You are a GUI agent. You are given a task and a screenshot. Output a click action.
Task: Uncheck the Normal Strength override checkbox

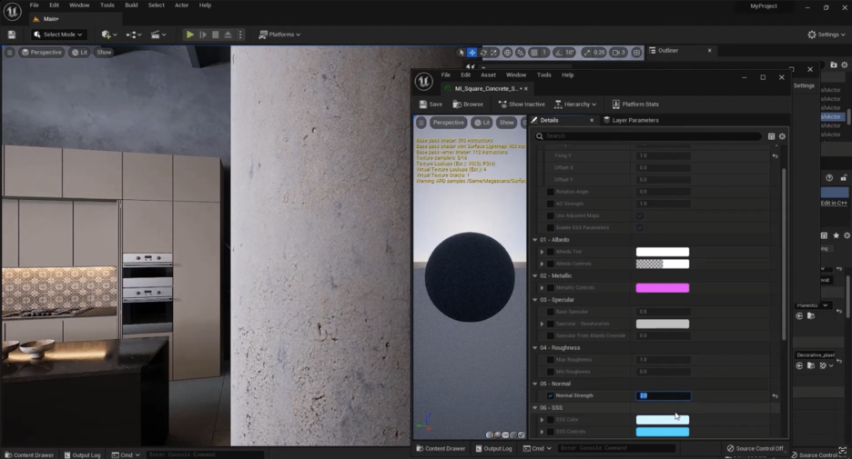(550, 396)
